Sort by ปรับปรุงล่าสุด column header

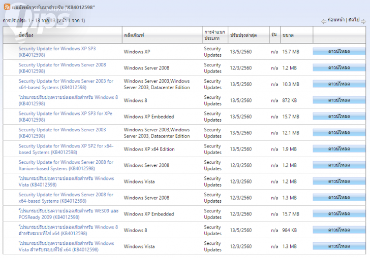tap(243, 35)
